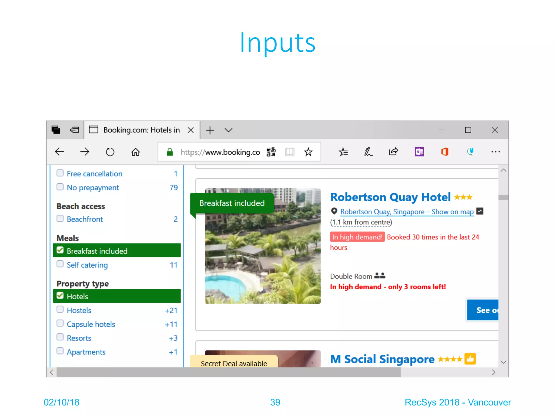Open a new tab with plus button
The image size is (555, 416).
pyautogui.click(x=210, y=130)
